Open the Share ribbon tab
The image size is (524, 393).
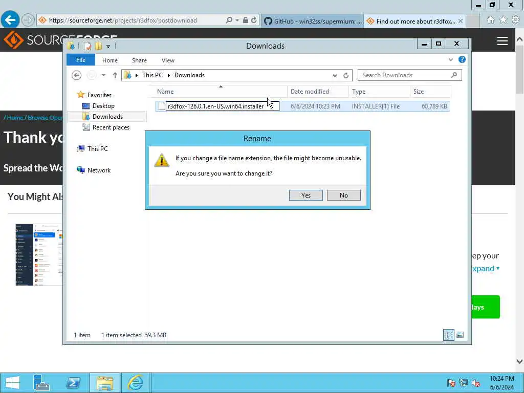[139, 60]
